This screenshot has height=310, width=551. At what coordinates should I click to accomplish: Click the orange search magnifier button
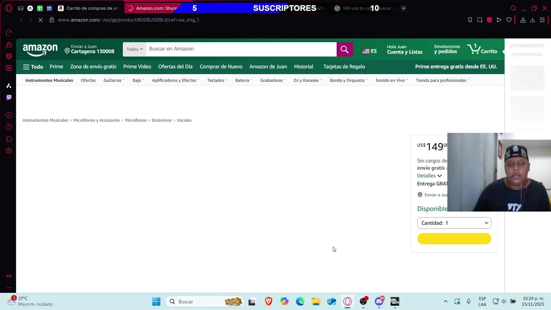point(344,50)
